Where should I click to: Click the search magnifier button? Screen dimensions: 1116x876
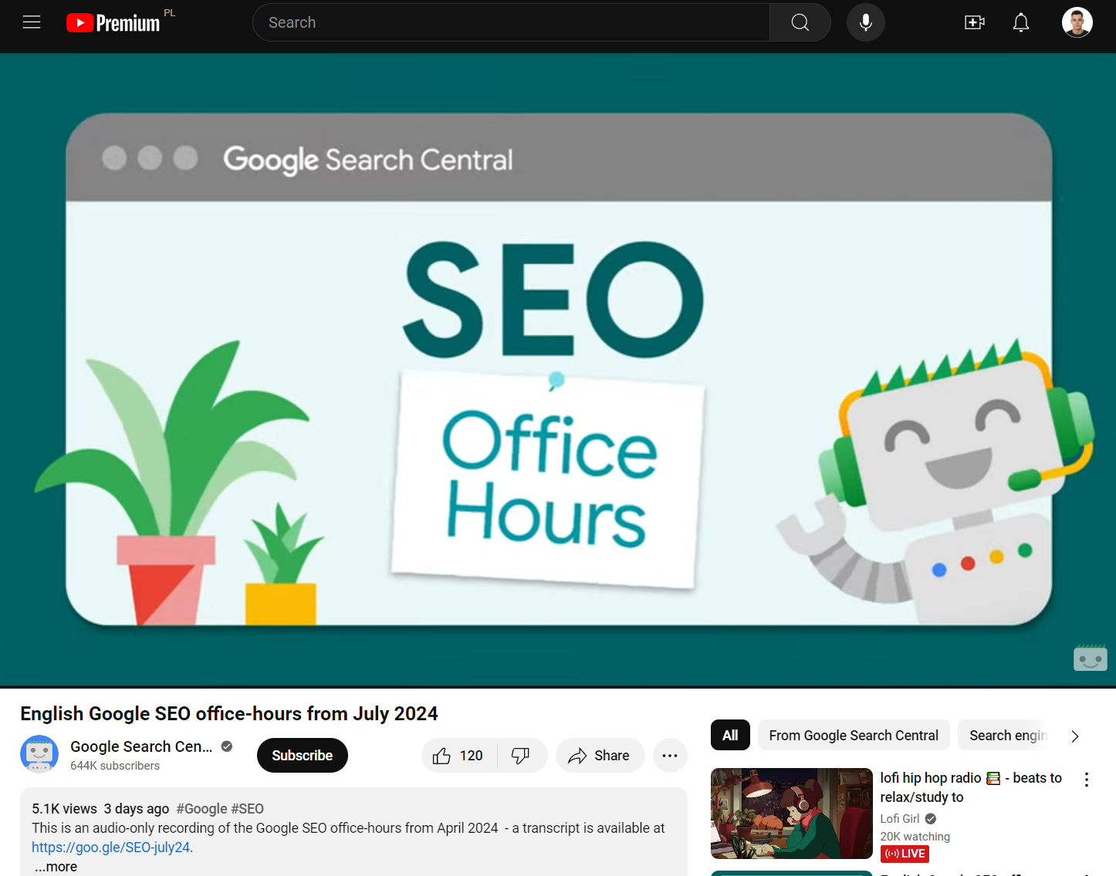(800, 22)
